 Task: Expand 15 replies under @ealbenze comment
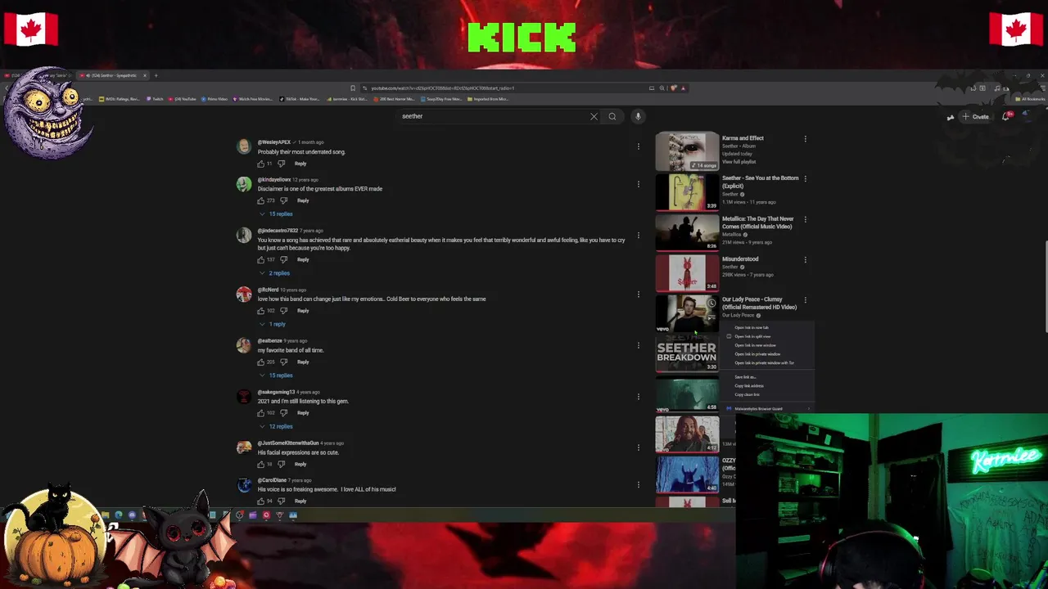tap(276, 375)
